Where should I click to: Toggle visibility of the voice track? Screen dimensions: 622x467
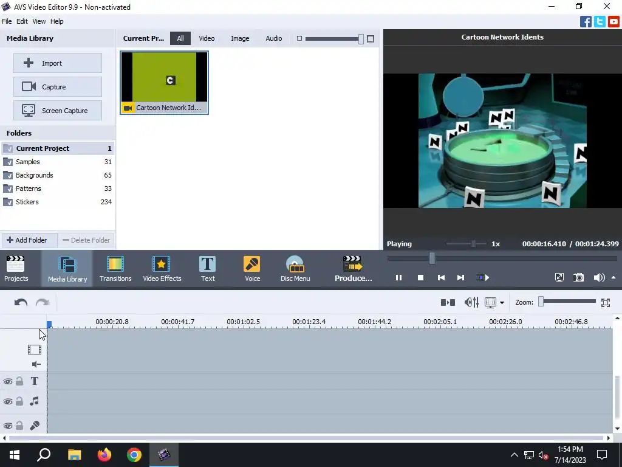(7, 426)
